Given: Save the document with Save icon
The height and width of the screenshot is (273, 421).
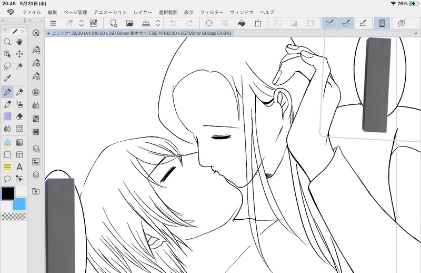Looking at the screenshot, I should 146,23.
